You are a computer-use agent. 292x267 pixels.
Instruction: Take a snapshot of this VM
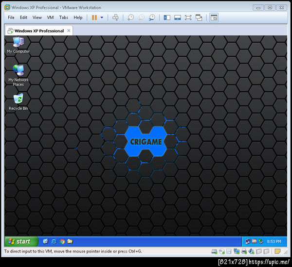pos(130,17)
